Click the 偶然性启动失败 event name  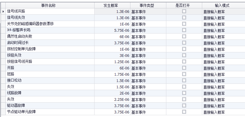click(x=50, y=37)
